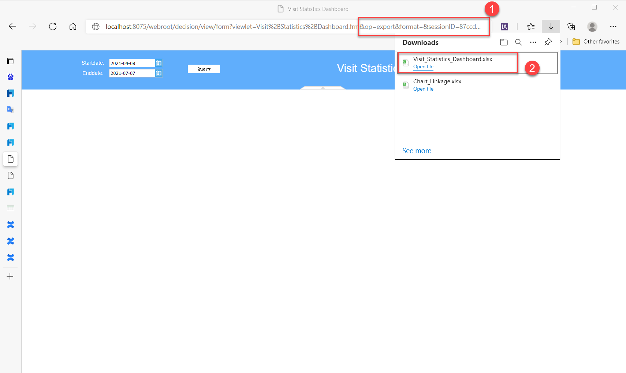Open the Other favorites folder
This screenshot has width=626, height=373.
tap(596, 41)
